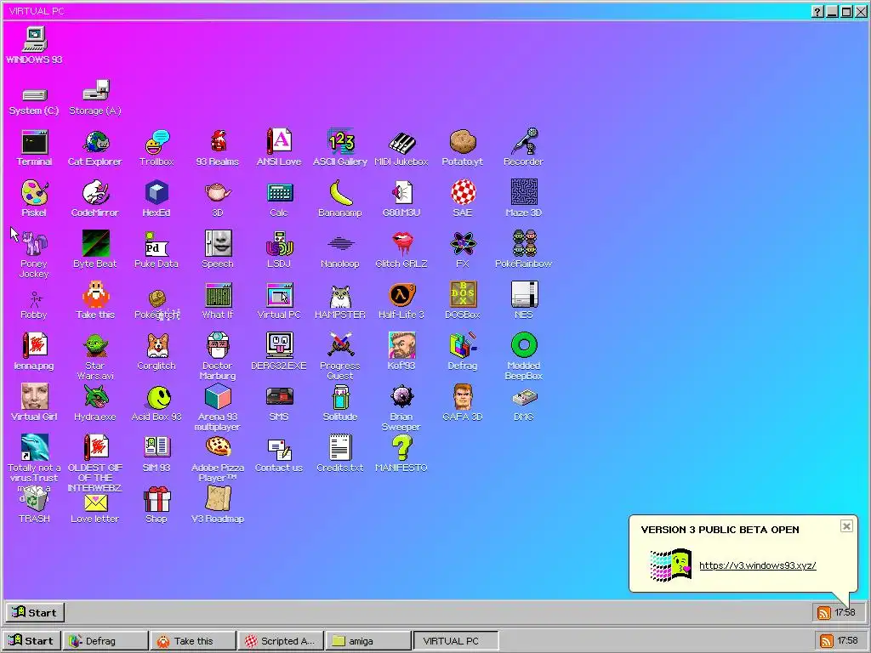Viewport: 871px width, 653px height.
Task: Open the Adobe Pizza Player icon
Action: click(218, 458)
